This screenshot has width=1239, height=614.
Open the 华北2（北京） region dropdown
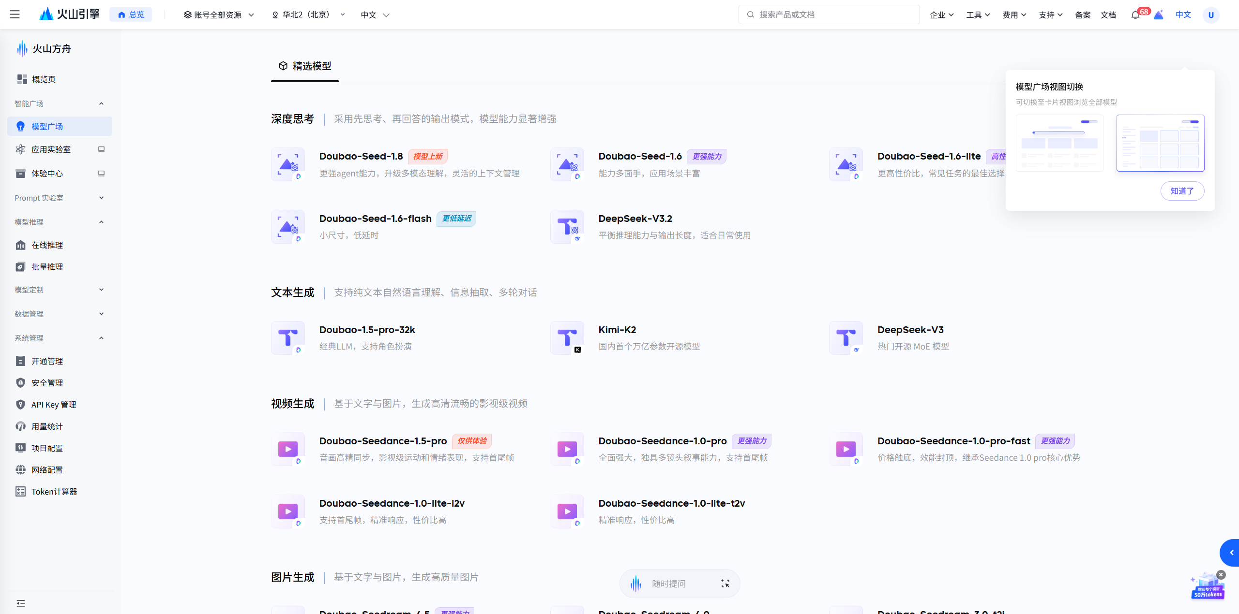pos(309,15)
